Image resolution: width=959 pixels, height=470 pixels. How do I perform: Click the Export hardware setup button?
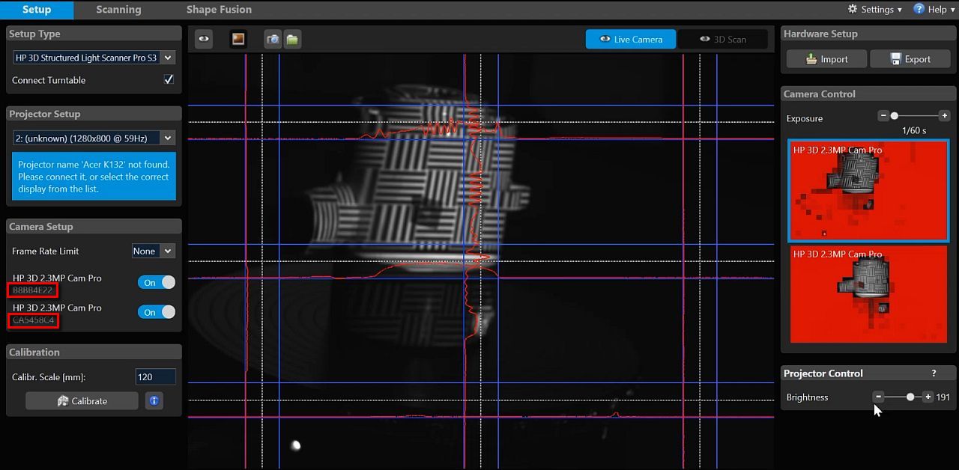[910, 59]
